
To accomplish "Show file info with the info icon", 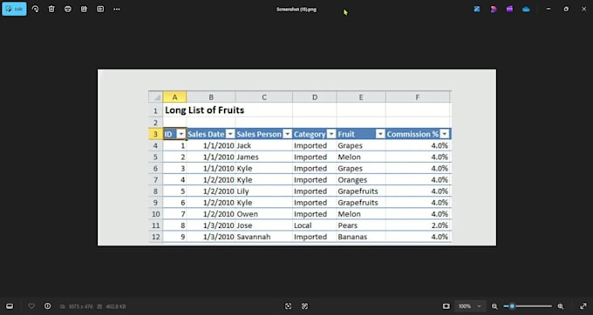I will click(x=47, y=306).
